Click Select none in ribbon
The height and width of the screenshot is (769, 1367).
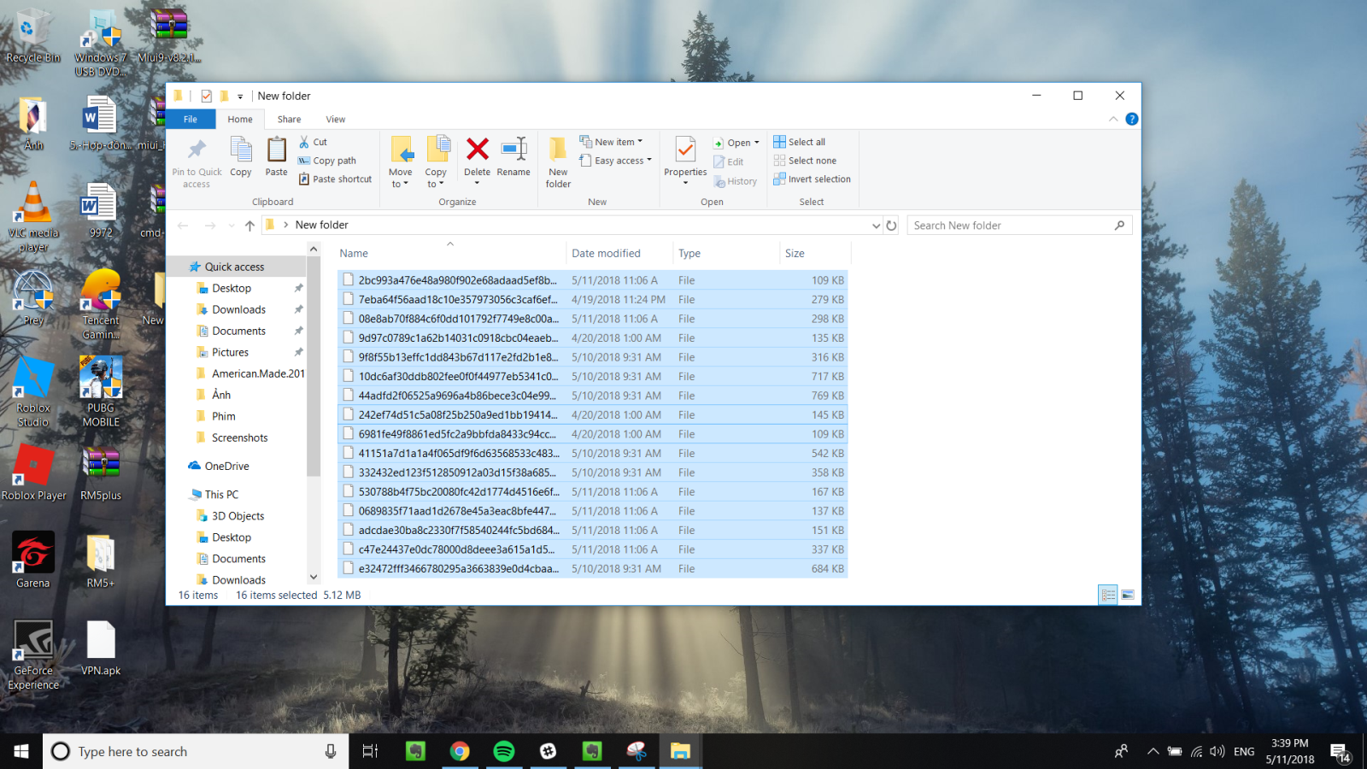[x=805, y=161]
